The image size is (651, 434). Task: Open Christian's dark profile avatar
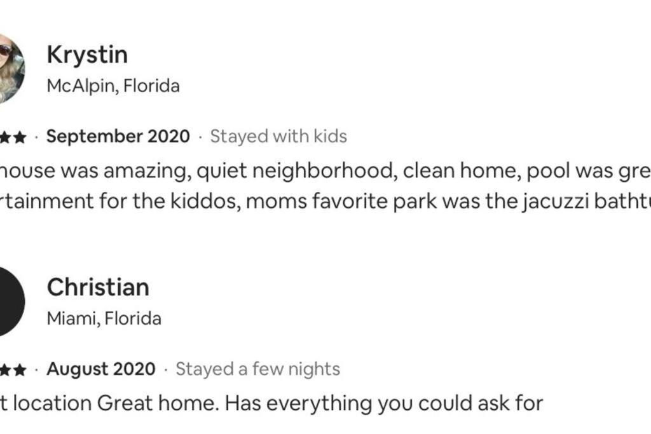click(x=11, y=302)
